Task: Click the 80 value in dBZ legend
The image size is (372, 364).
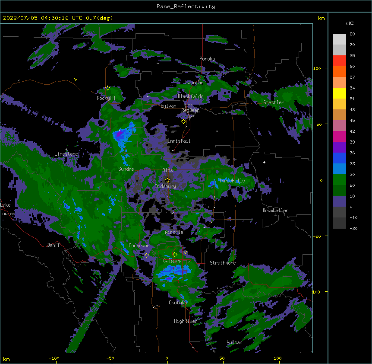Action: coord(352,34)
